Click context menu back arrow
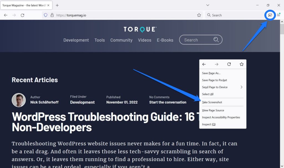The height and width of the screenshot is (168, 284). point(204,64)
